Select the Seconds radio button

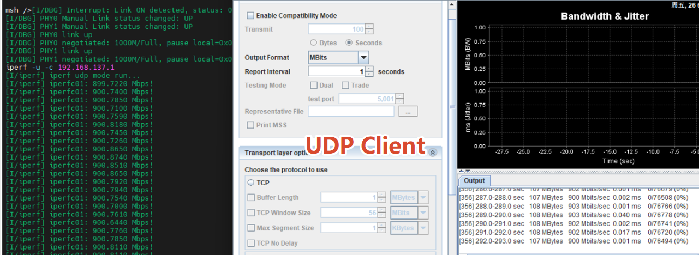(349, 42)
